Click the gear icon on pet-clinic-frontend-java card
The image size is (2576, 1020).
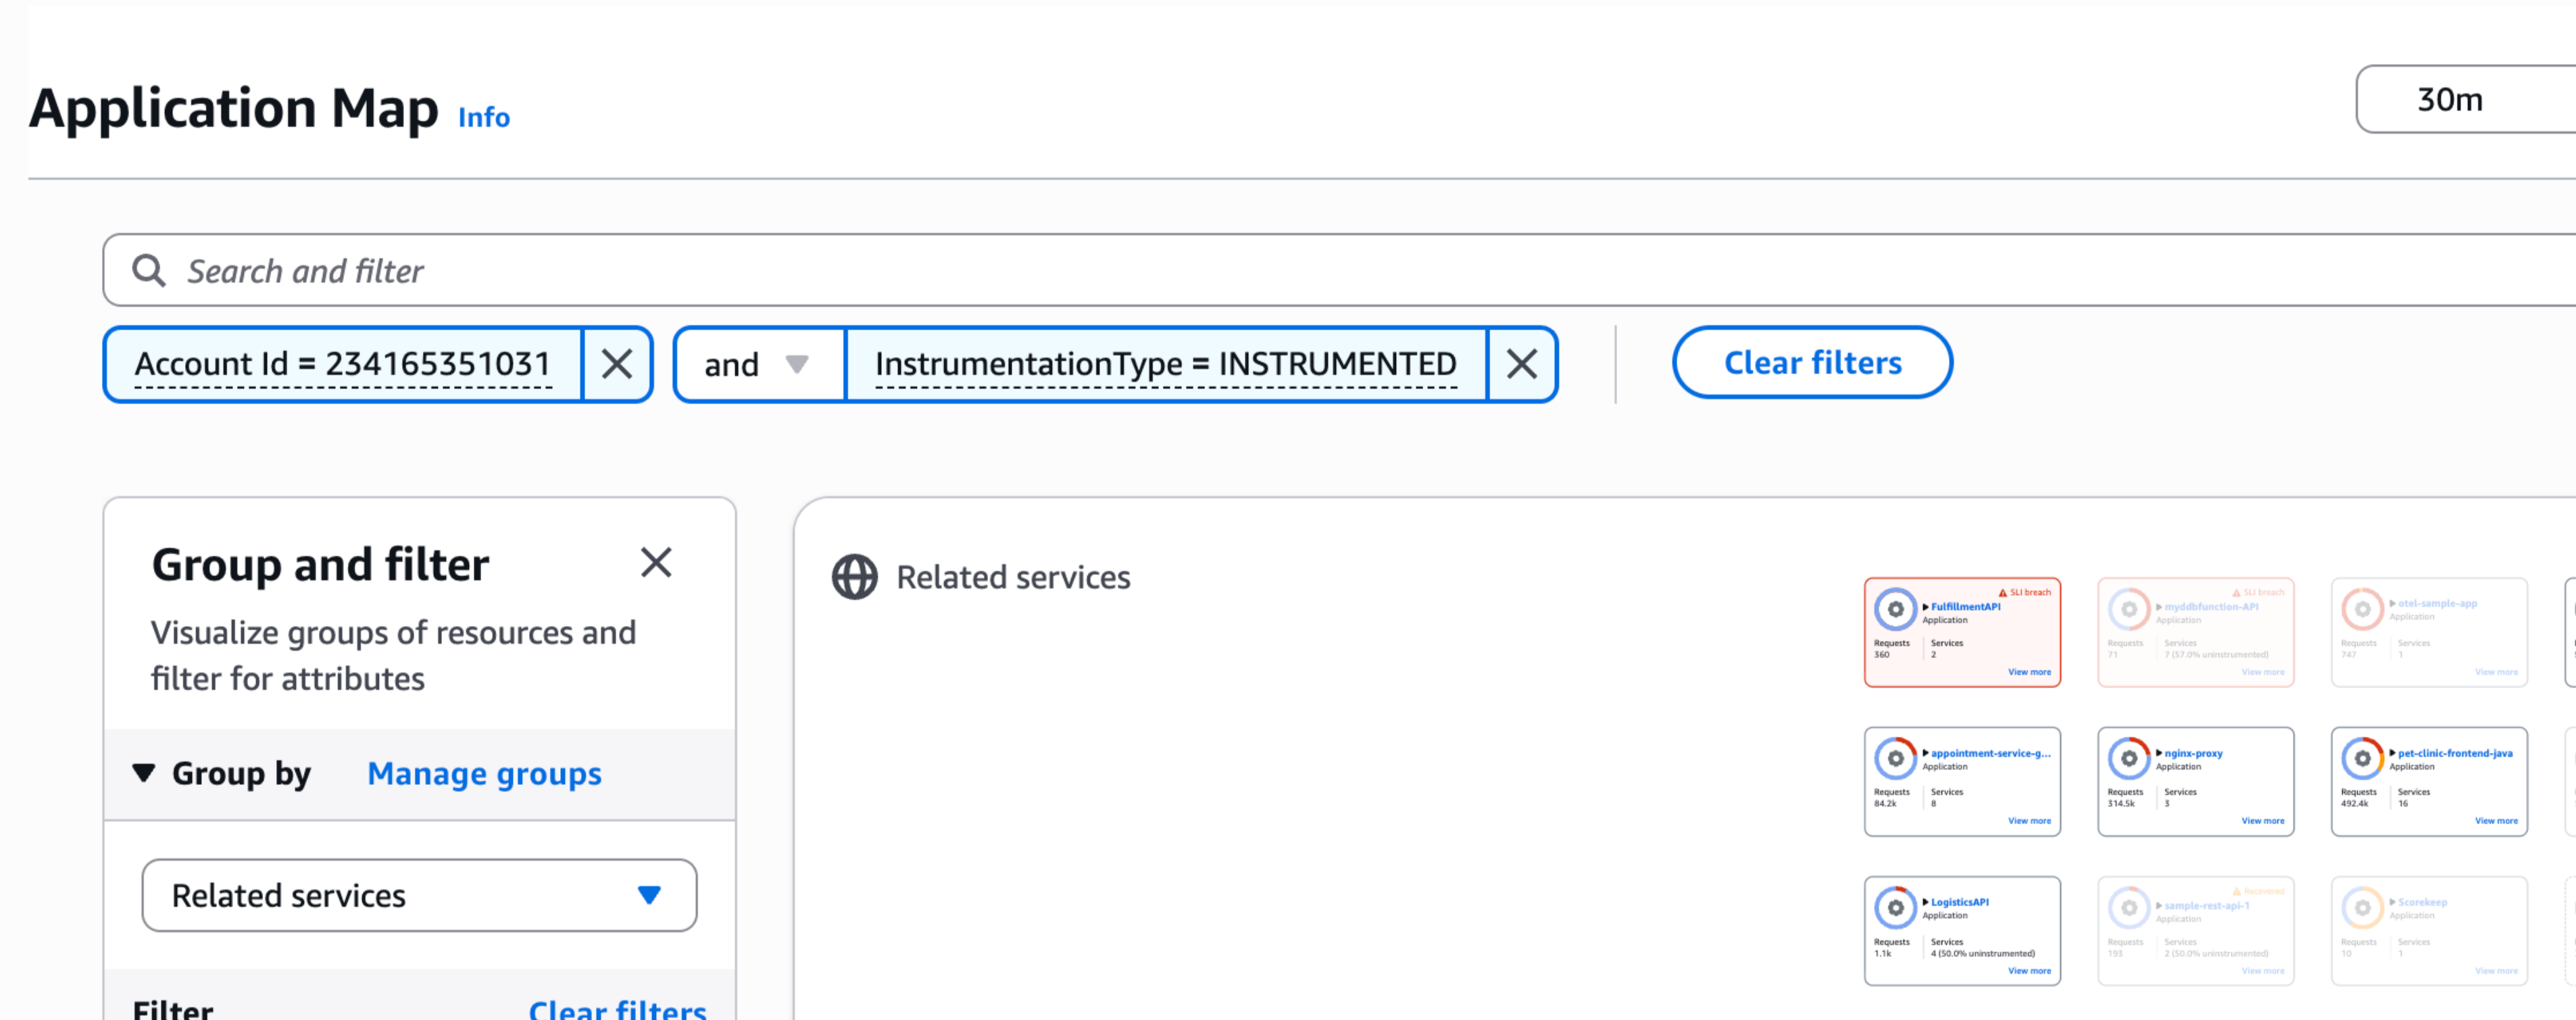coord(2362,759)
